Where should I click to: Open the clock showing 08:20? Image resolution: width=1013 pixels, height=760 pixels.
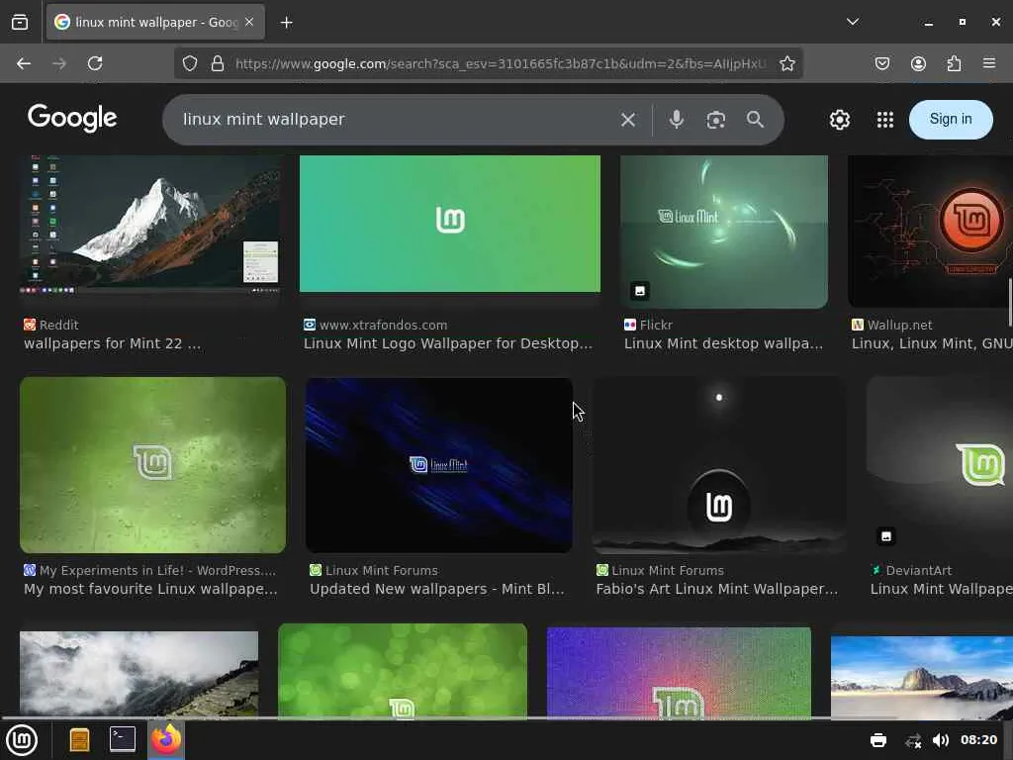(978, 739)
